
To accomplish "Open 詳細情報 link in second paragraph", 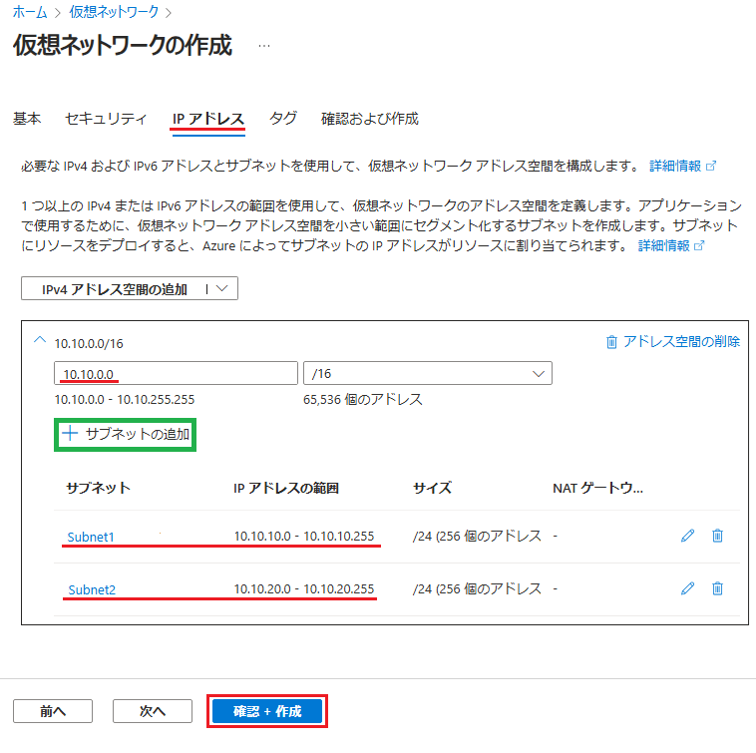I will (x=664, y=246).
